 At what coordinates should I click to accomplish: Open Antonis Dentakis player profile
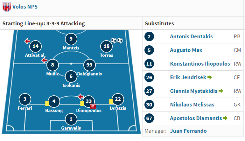coord(191,36)
